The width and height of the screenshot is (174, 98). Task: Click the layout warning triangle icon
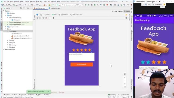[126, 15]
